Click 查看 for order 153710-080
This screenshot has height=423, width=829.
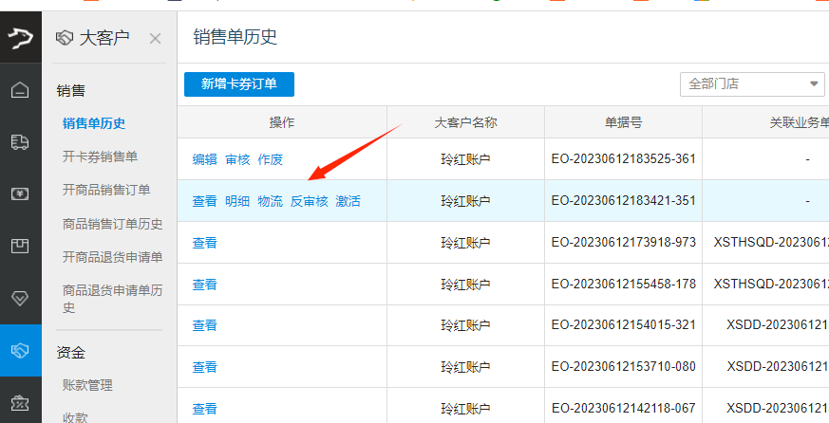[x=204, y=367]
